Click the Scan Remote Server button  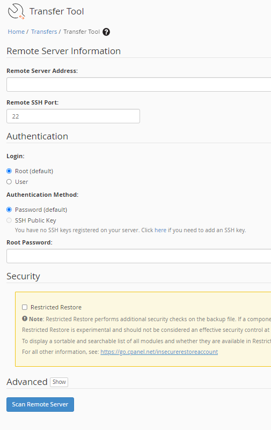[40, 404]
